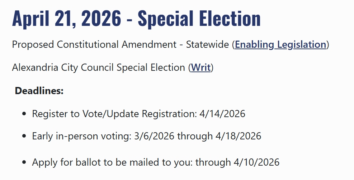Click the Early in-person voting text
354x180 pixels.
pos(81,136)
